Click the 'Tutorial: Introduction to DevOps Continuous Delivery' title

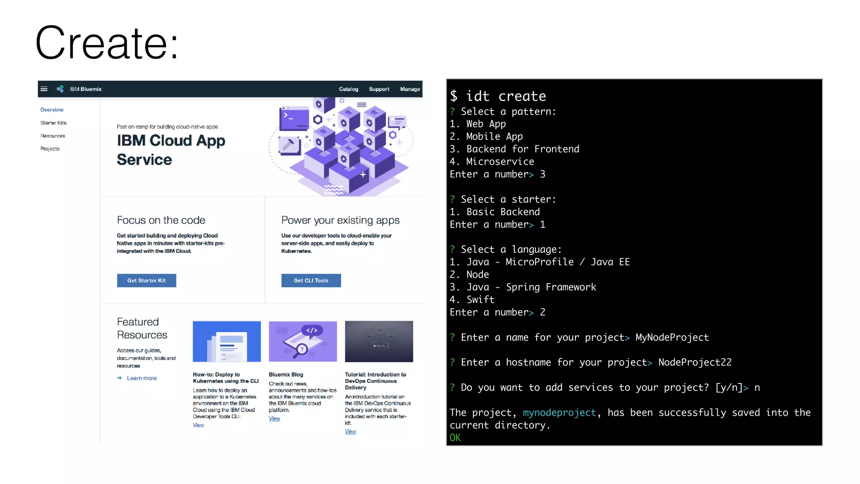[x=375, y=381]
